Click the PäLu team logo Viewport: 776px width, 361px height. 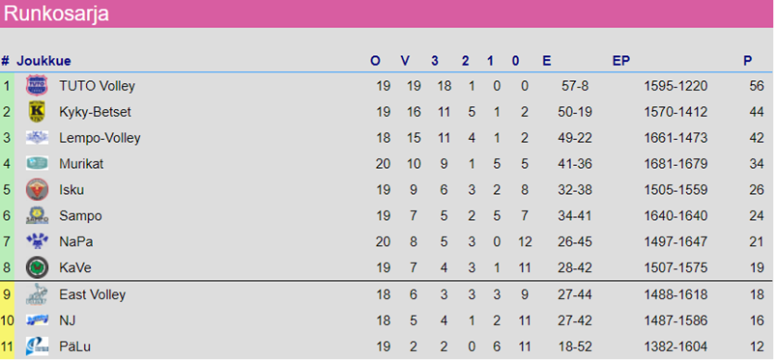pyautogui.click(x=37, y=347)
